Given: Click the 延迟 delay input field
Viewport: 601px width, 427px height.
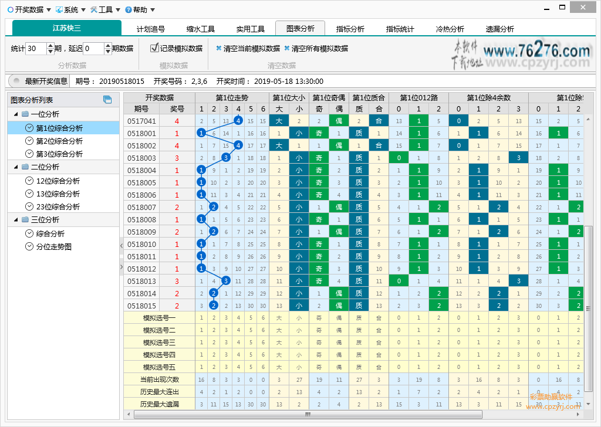Looking at the screenshot, I should [93, 49].
